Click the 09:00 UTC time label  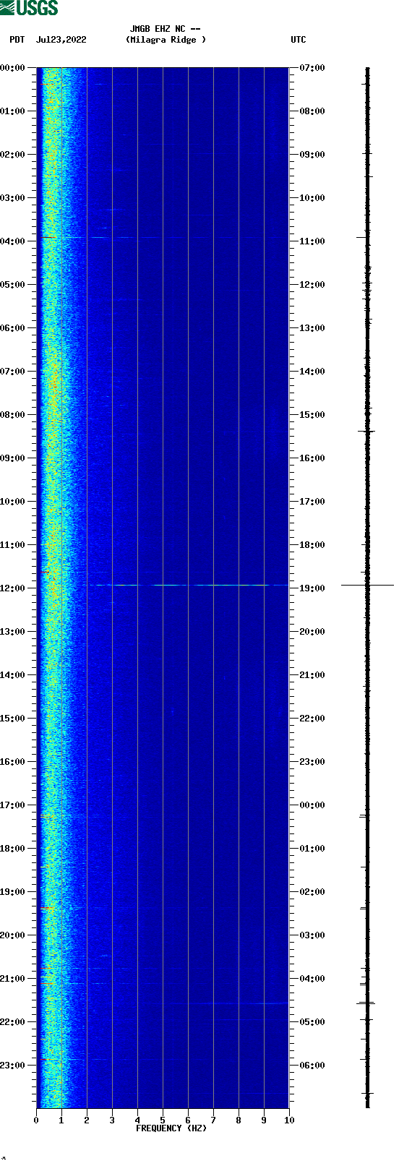pos(312,155)
